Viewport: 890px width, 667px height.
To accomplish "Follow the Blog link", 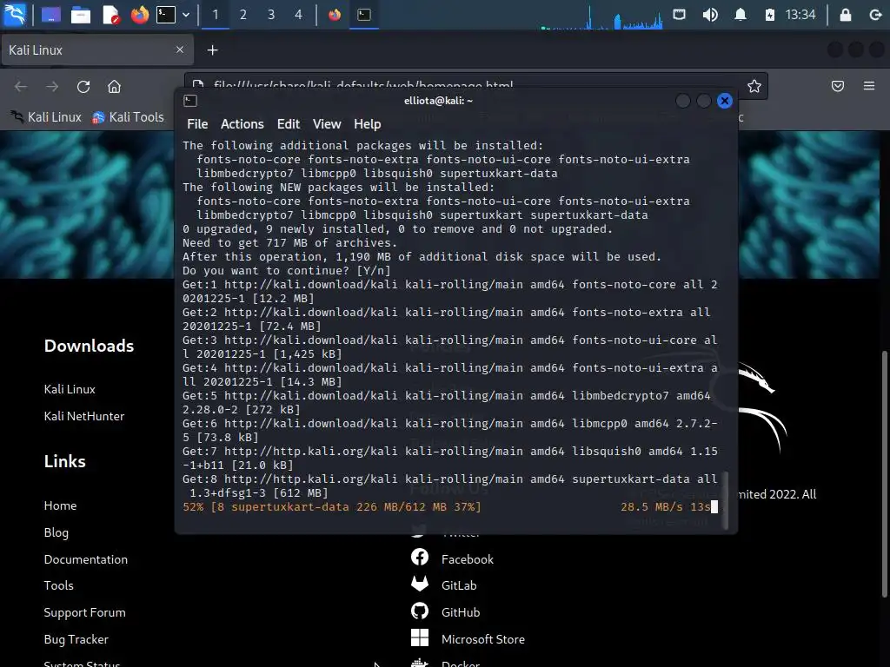I will [56, 532].
